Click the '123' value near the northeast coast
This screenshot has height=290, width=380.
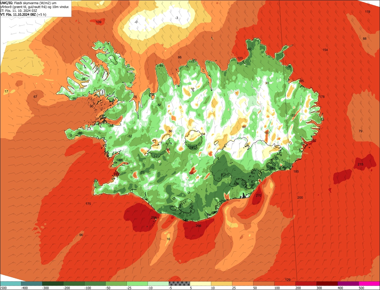pyautogui.click(x=240, y=58)
